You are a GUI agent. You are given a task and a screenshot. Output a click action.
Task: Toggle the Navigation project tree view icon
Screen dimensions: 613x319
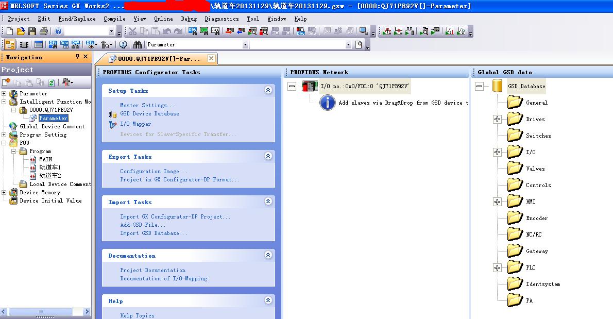pyautogui.click(x=10, y=45)
